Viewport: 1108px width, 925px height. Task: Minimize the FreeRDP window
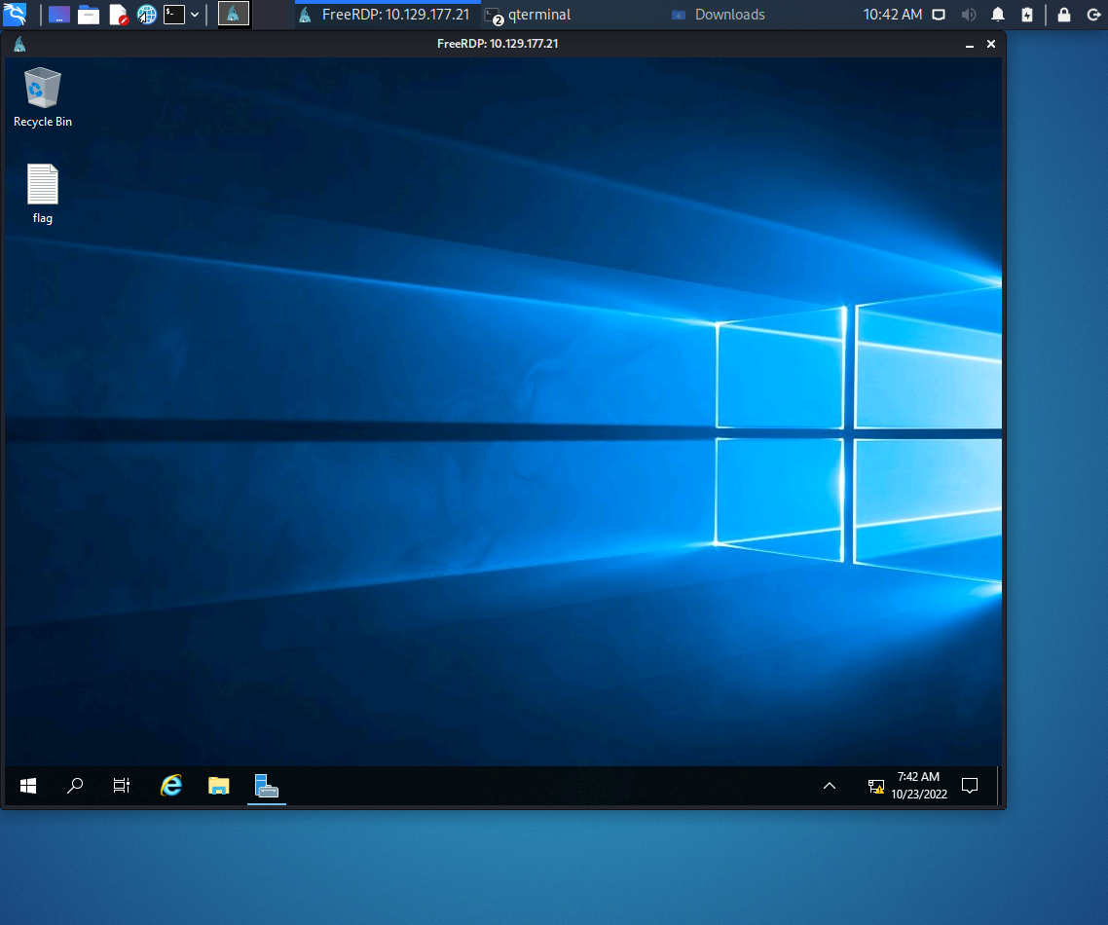pos(970,44)
